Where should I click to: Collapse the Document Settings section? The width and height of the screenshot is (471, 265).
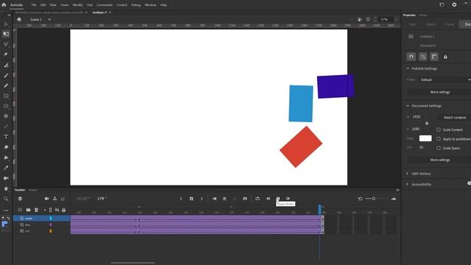point(408,106)
